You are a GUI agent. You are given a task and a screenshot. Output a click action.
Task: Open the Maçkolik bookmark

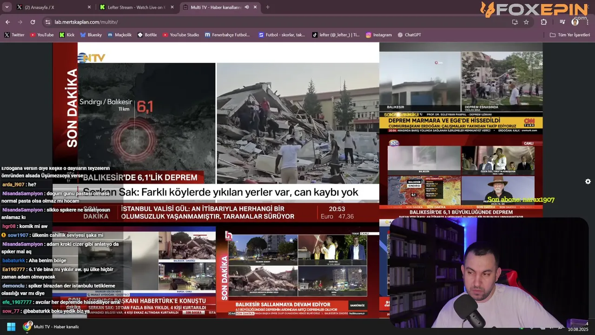pos(120,35)
